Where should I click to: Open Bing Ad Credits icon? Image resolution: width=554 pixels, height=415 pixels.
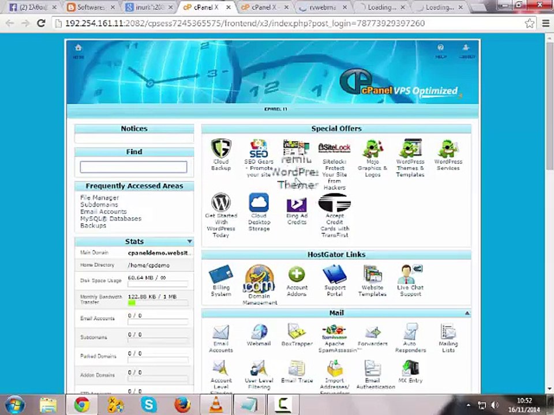pos(297,205)
